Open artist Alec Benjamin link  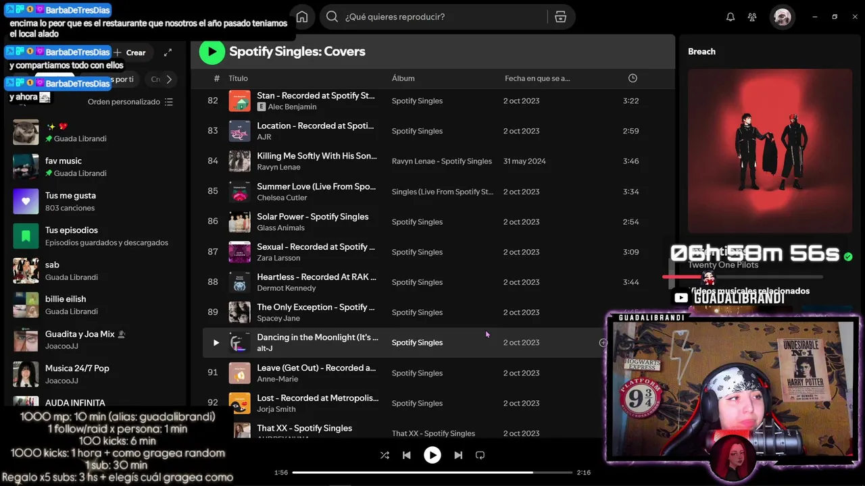292,107
